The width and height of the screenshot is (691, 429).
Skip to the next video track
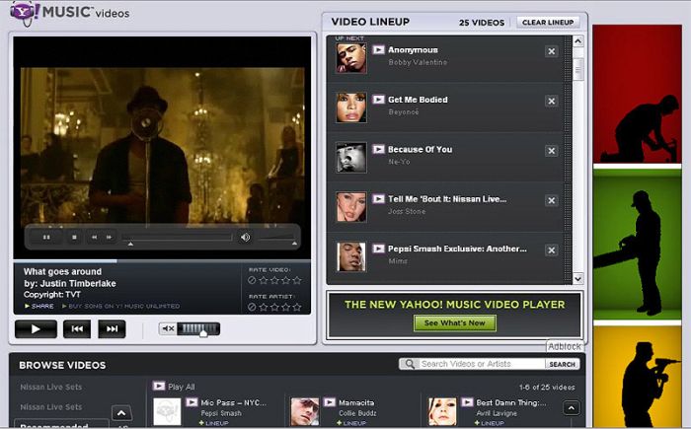(112, 328)
